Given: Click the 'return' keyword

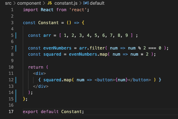Looking at the screenshot, I should (x=36, y=67).
